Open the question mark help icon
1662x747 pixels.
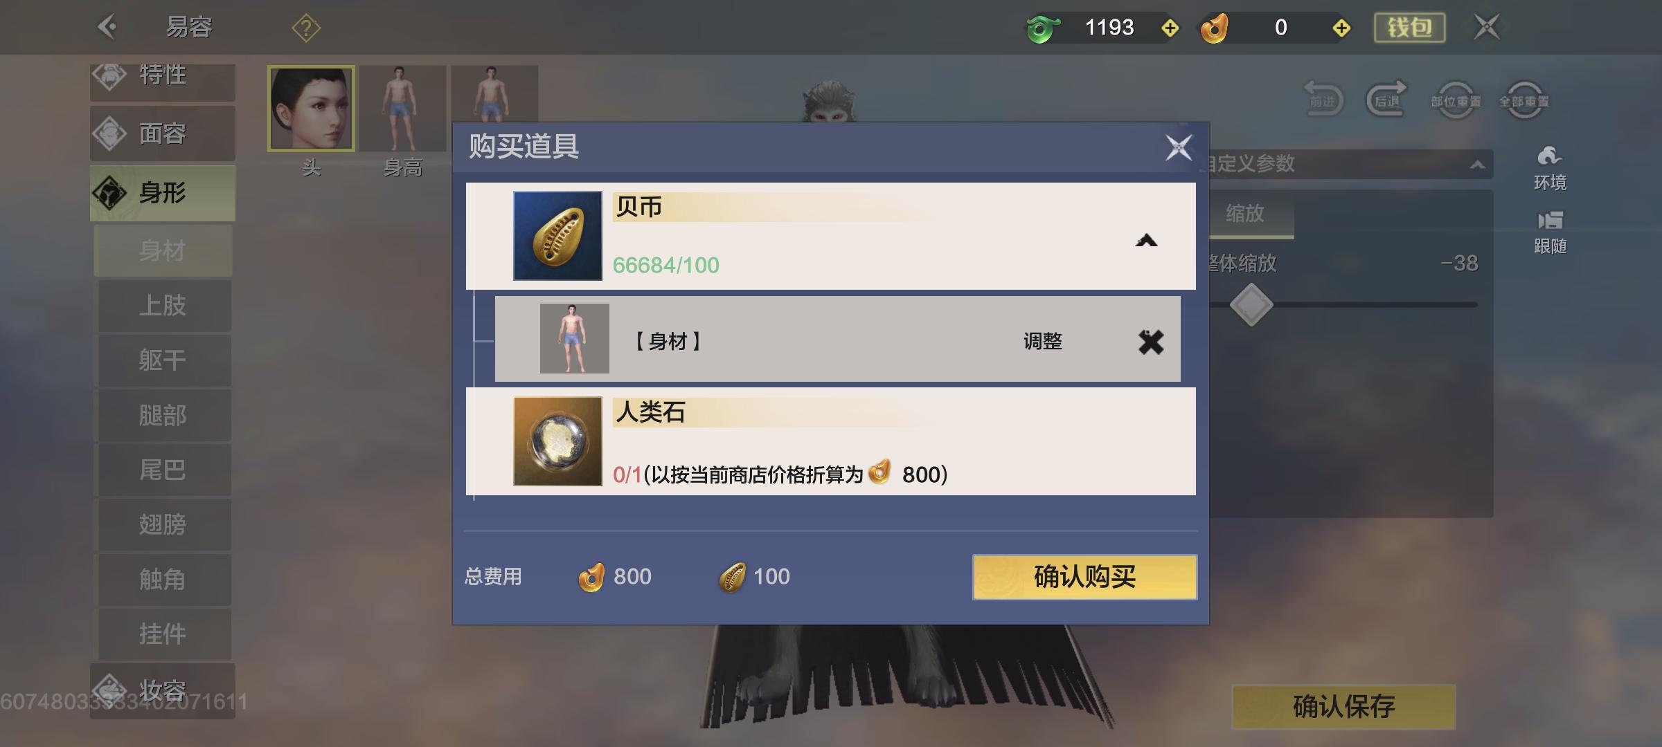pos(306,28)
